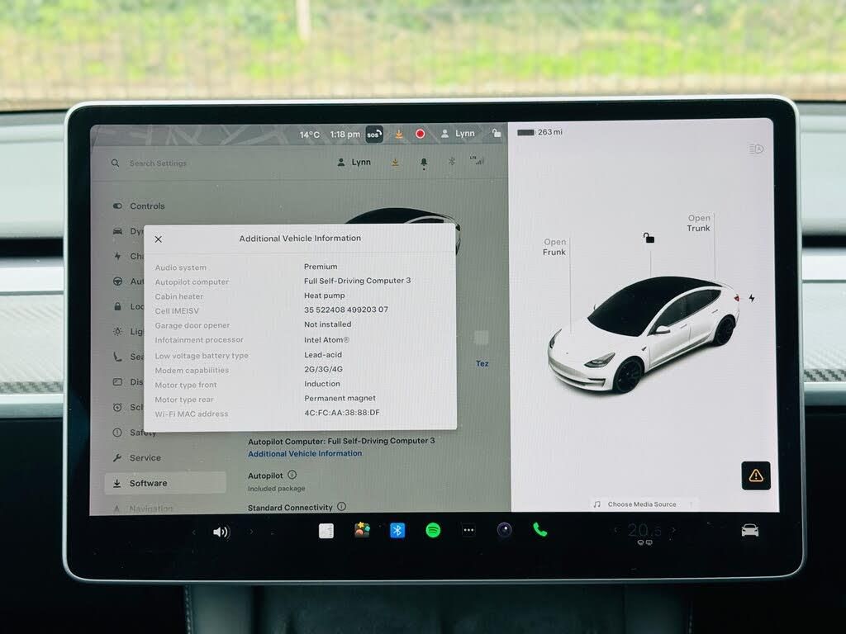Tap the volume speaker icon
This screenshot has height=634, width=846.
(x=221, y=532)
